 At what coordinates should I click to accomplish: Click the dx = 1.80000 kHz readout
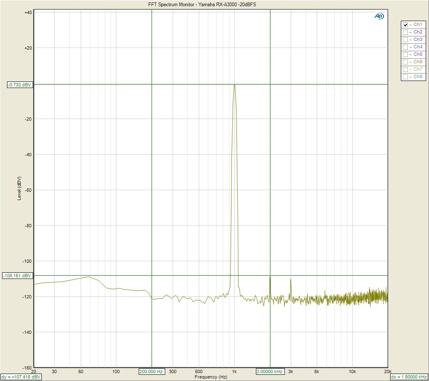click(409, 377)
